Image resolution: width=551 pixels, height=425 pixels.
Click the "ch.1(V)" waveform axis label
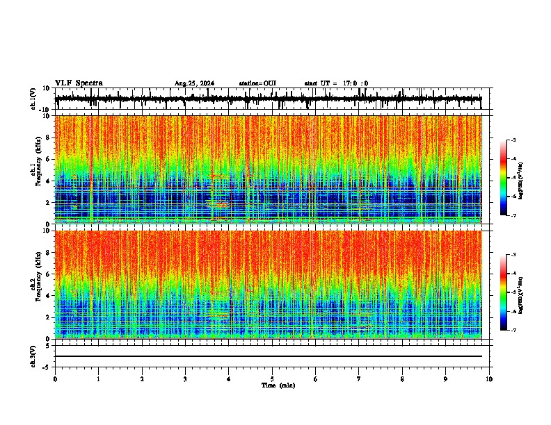coord(33,99)
